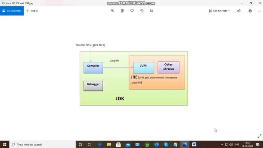Share the photo via share icon
This screenshot has height=148, width=263.
[239, 11]
